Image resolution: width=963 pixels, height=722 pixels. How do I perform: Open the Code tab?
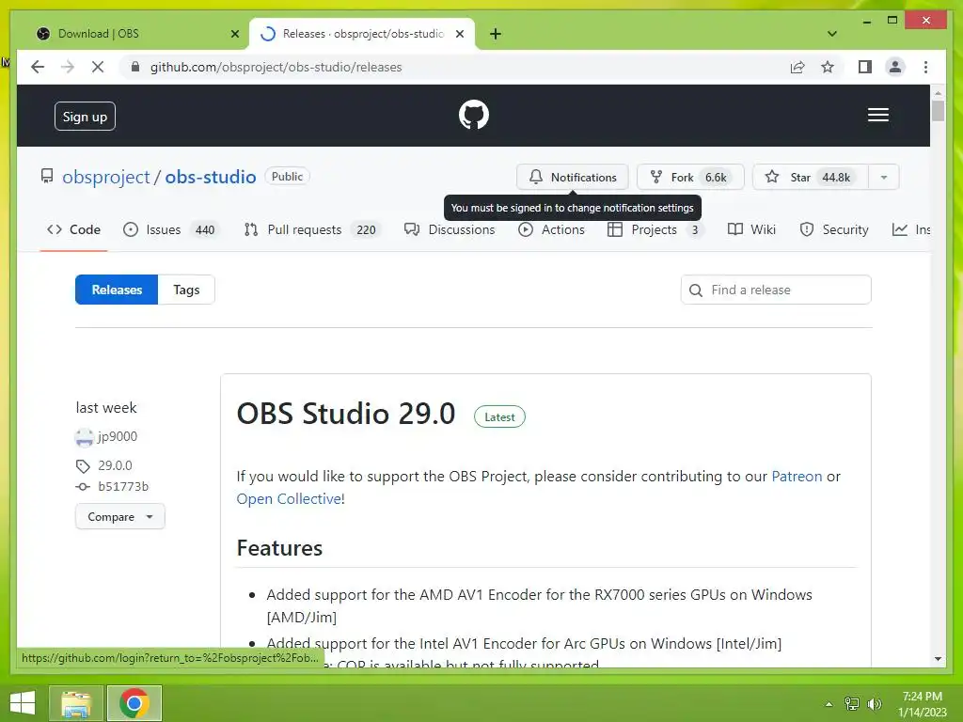coord(73,229)
